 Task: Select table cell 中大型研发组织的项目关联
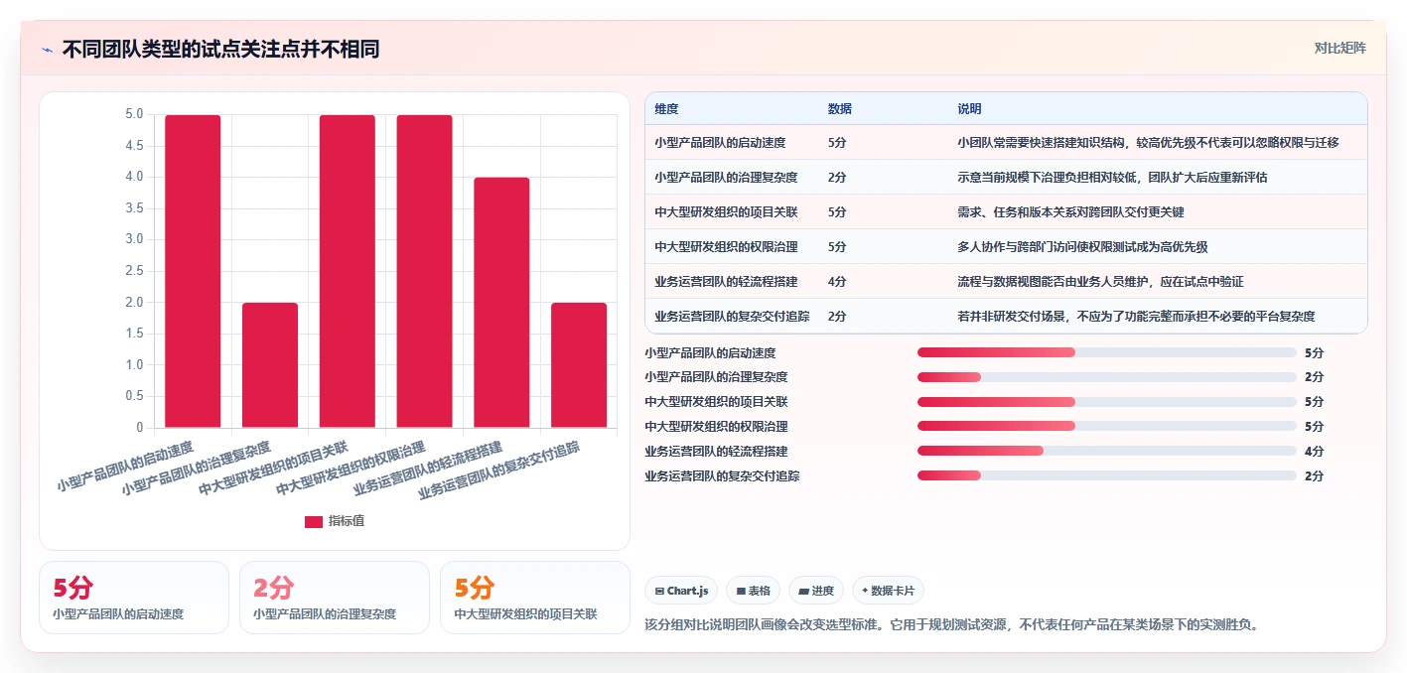[726, 212]
